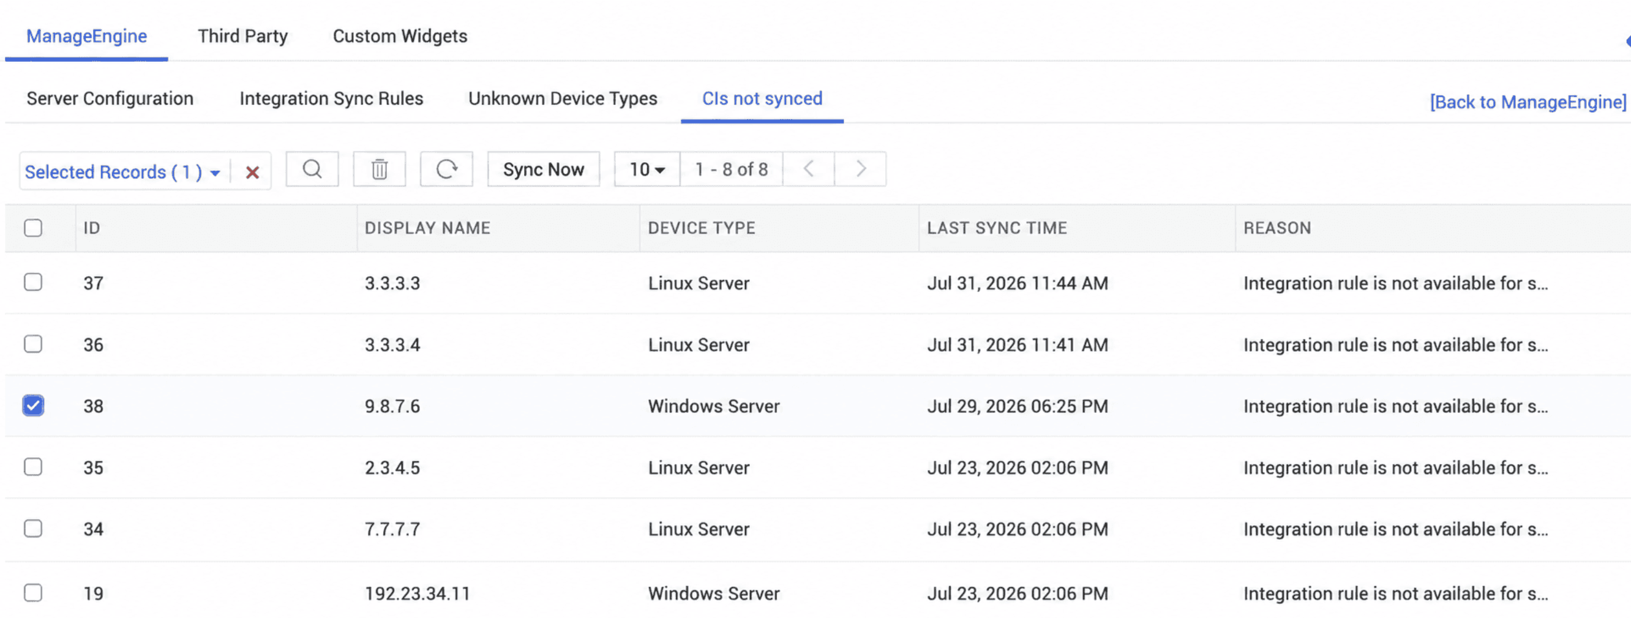Image resolution: width=1631 pixels, height=618 pixels.
Task: Follow Back to ManageEngine link
Action: coord(1528,102)
